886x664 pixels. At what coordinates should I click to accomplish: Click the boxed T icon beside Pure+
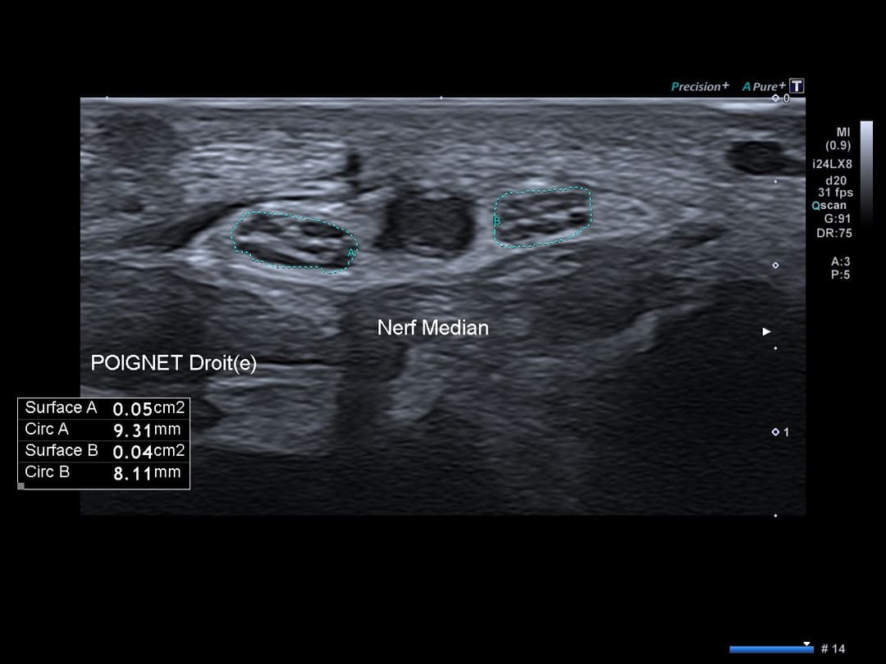796,86
